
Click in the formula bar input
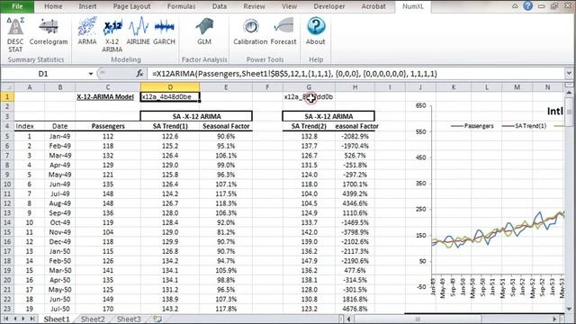(355, 74)
